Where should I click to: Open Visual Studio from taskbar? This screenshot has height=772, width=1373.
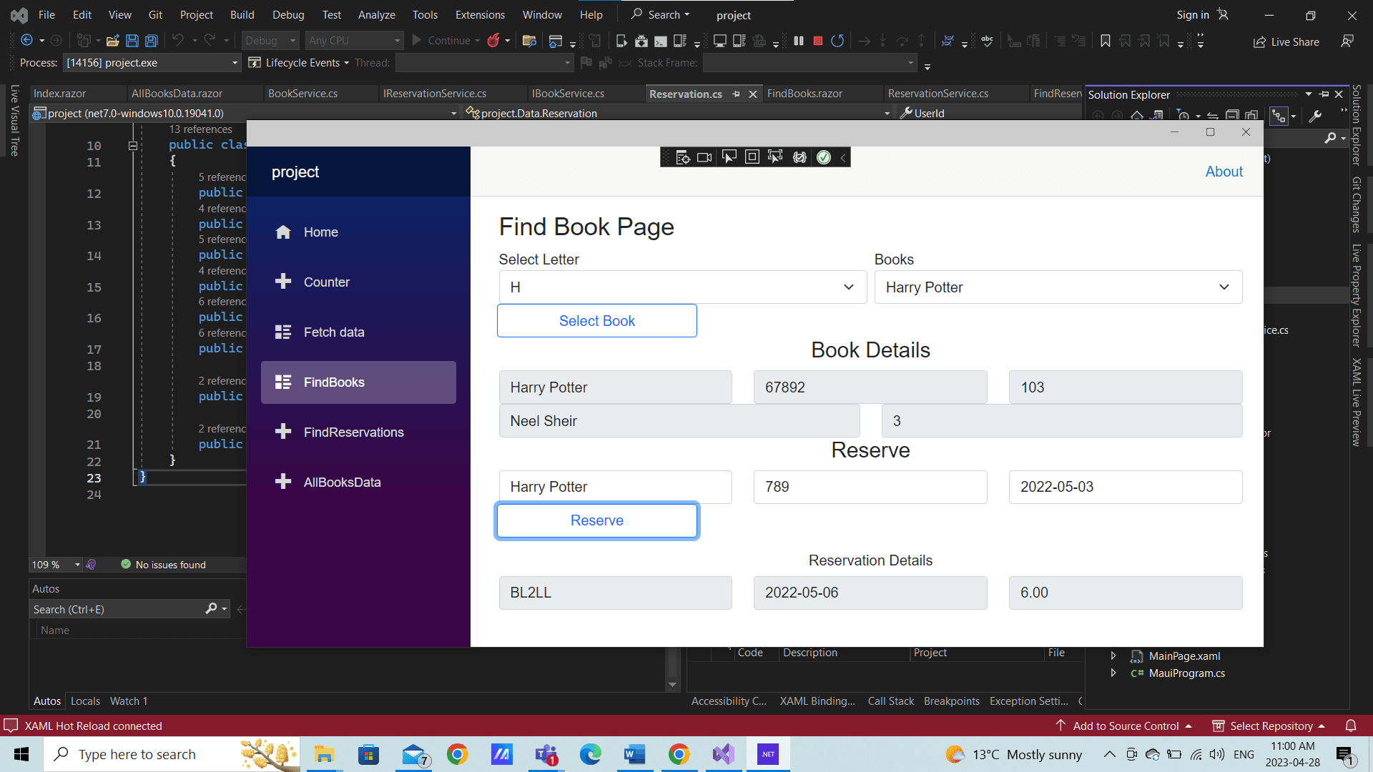(723, 754)
